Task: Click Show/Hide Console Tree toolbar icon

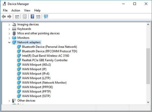Action: [17, 17]
